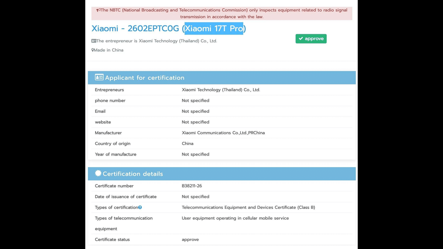
Task: Click the Class B certificate type value
Action: [248, 207]
